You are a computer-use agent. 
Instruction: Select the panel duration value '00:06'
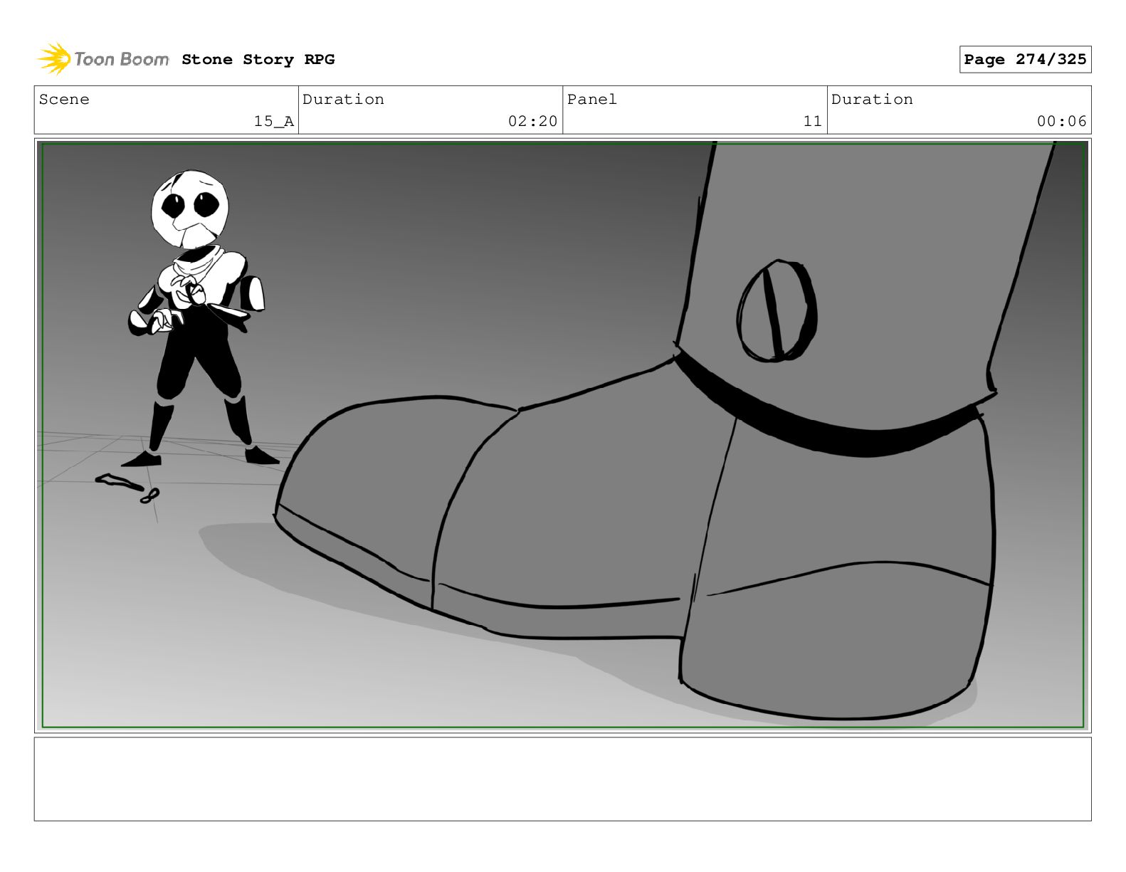coord(1061,122)
